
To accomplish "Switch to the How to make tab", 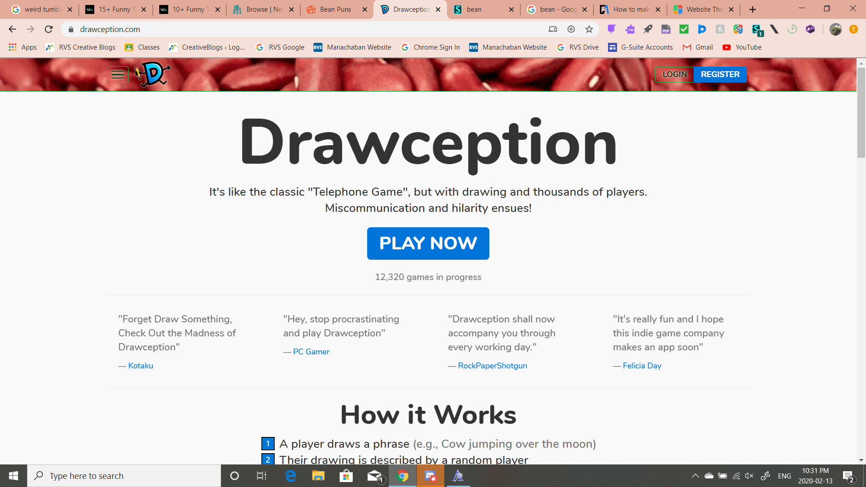I will [631, 9].
